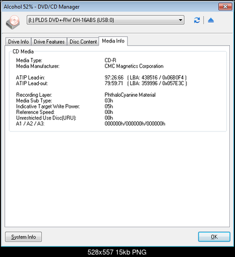The width and height of the screenshot is (235, 257).
Task: Select the CMC Magnetics Corporation text
Action: click(134, 66)
